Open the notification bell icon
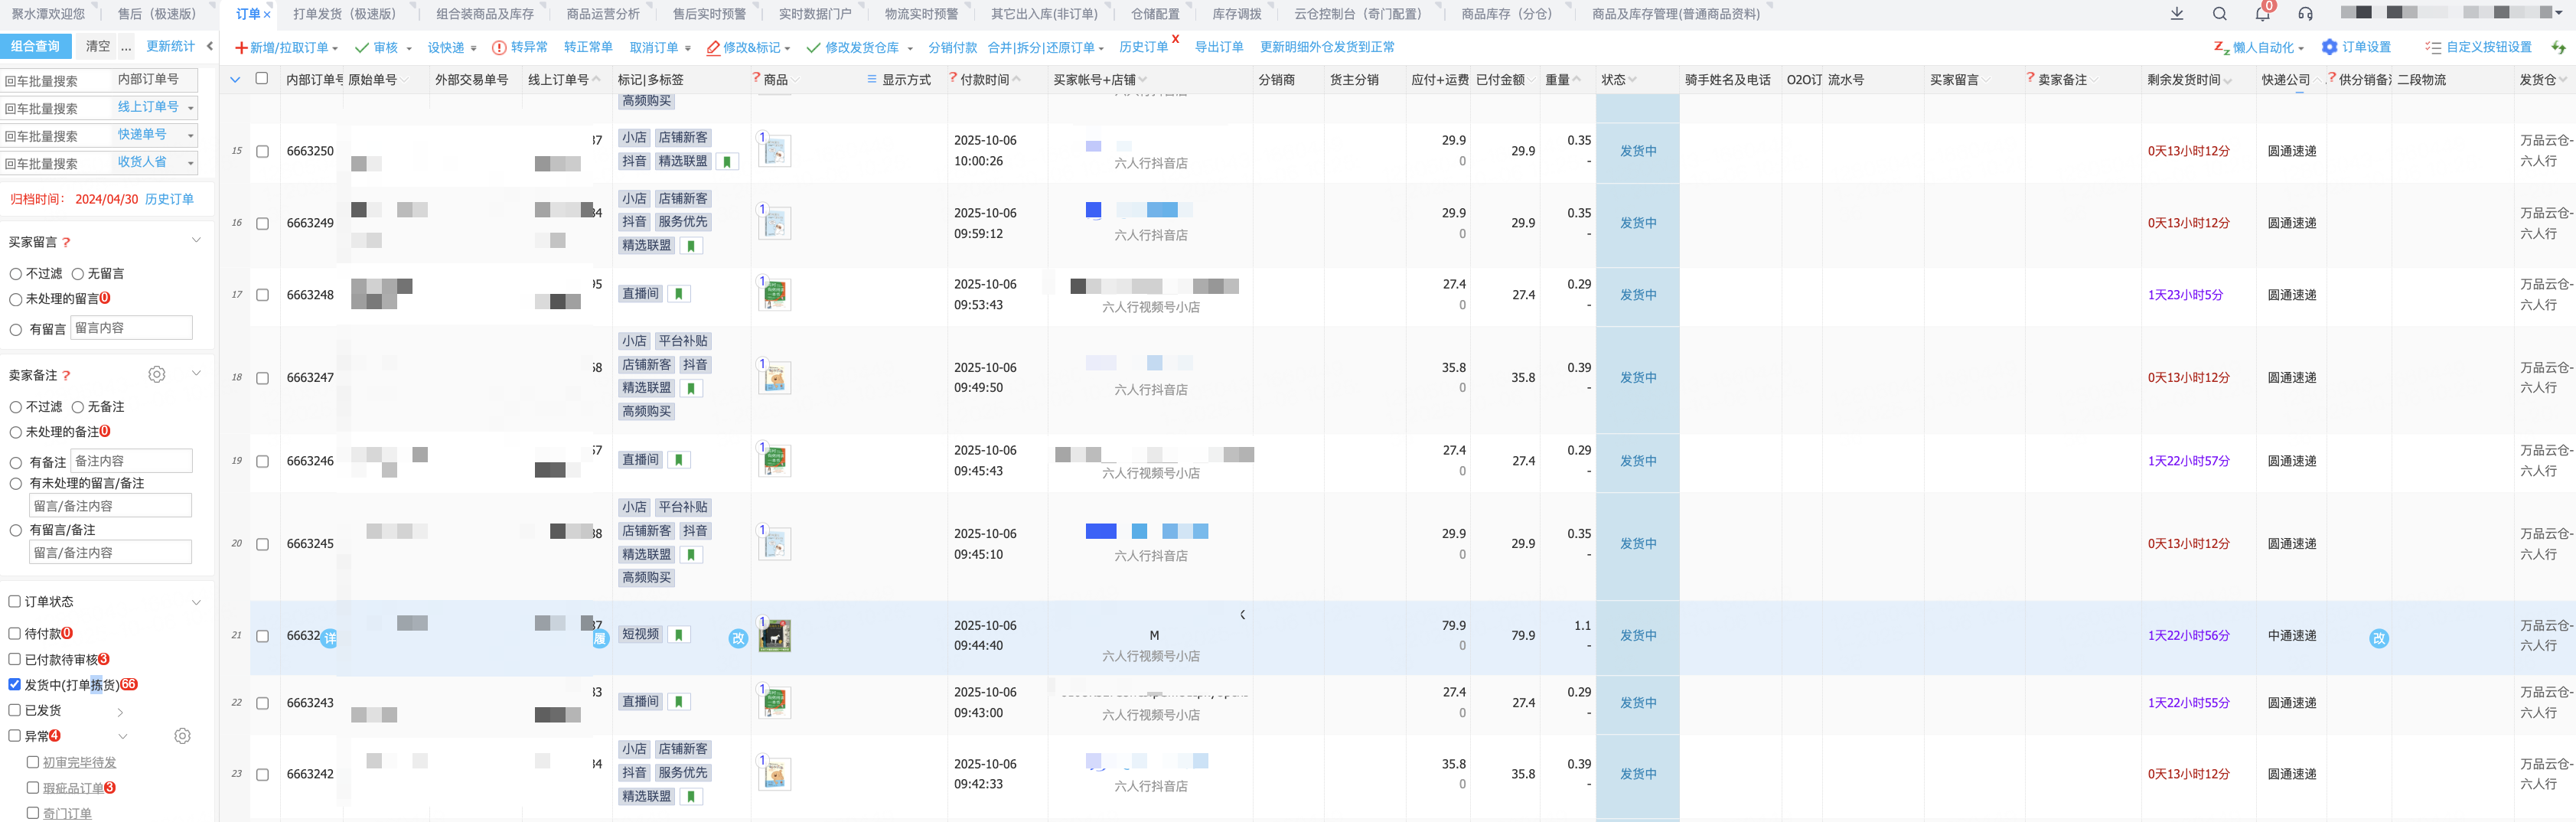 click(2262, 14)
